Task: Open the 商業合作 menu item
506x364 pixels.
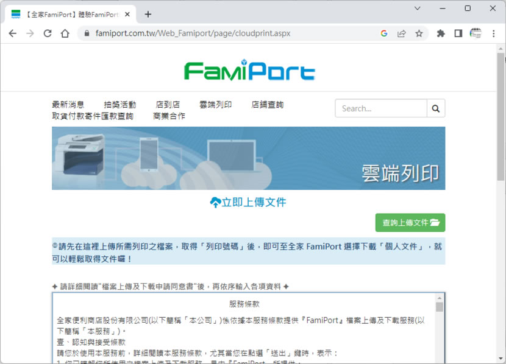Action: [x=169, y=116]
